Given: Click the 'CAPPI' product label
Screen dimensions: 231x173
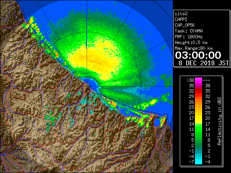Looking at the screenshot, I should click(x=181, y=19).
